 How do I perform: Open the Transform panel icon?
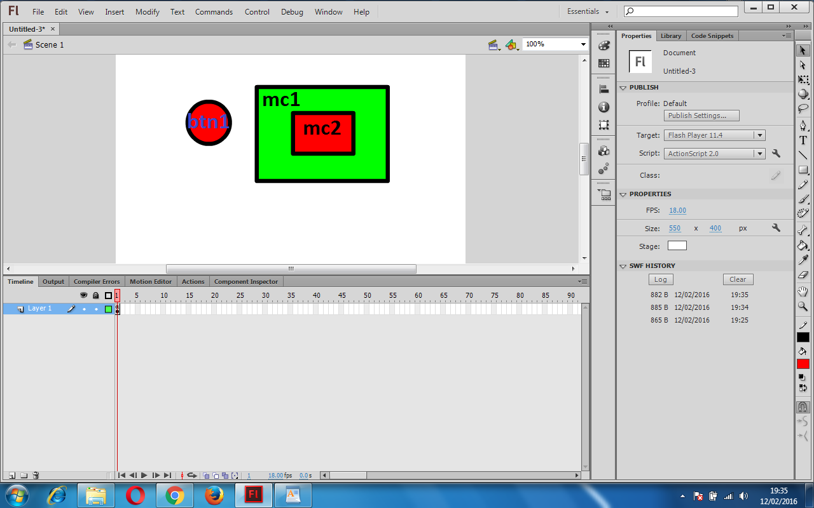click(604, 125)
